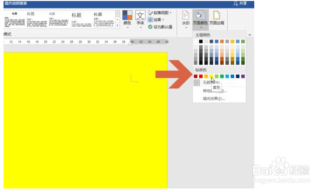The height and width of the screenshot is (192, 329).
Task: Choose purple standard color
Action: [x=243, y=76]
